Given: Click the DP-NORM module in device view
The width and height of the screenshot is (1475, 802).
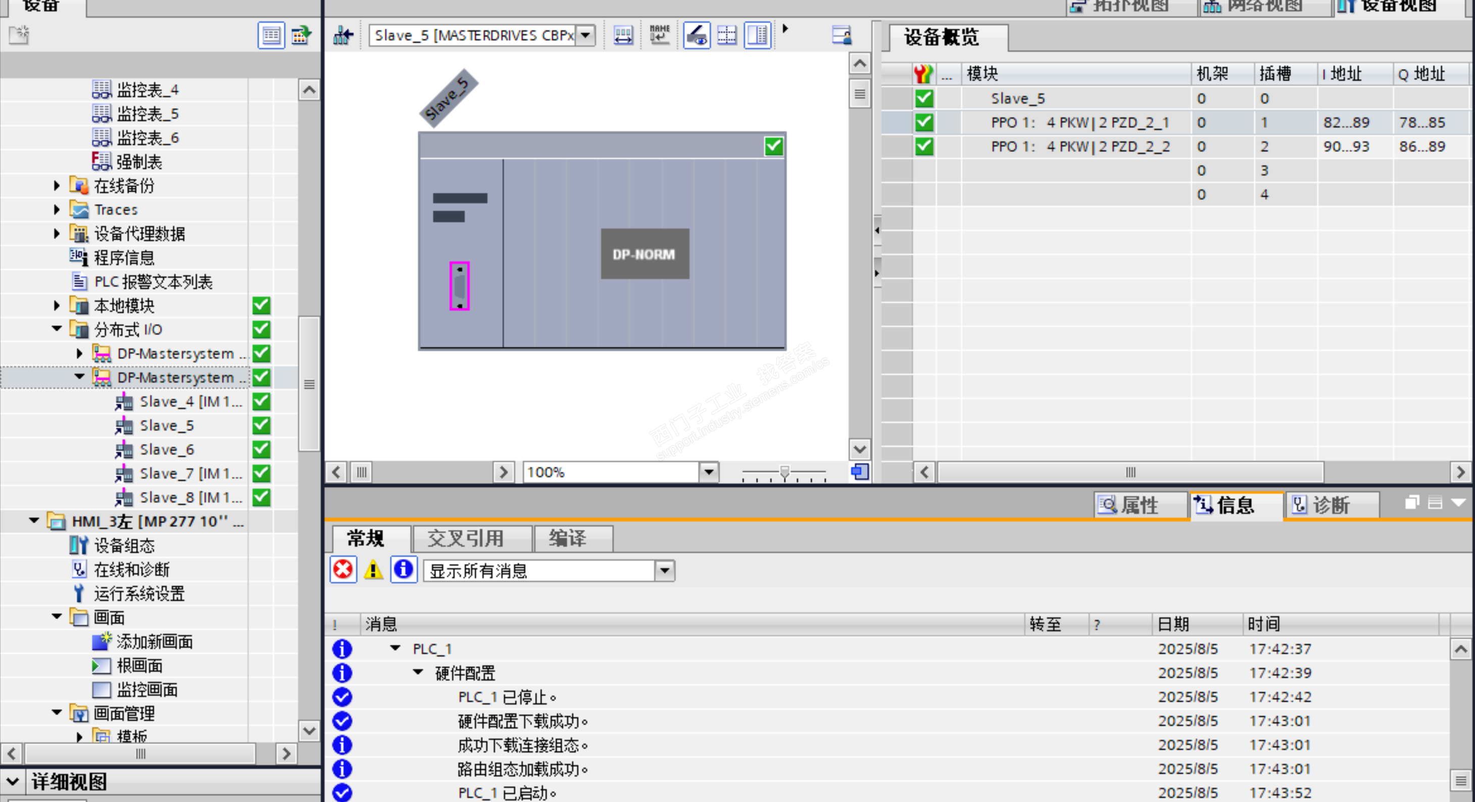Looking at the screenshot, I should [644, 254].
